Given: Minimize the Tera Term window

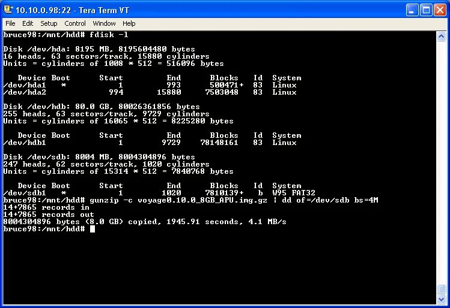Looking at the screenshot, I should pos(412,10).
